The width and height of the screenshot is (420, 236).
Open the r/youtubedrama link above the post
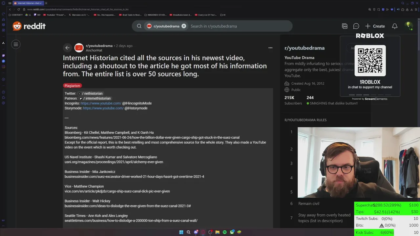click(99, 46)
